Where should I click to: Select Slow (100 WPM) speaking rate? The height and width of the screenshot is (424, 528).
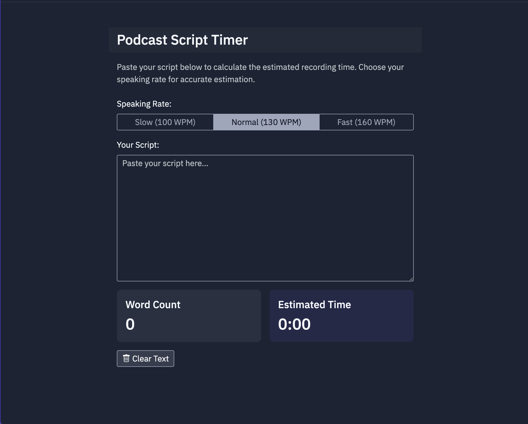point(166,122)
